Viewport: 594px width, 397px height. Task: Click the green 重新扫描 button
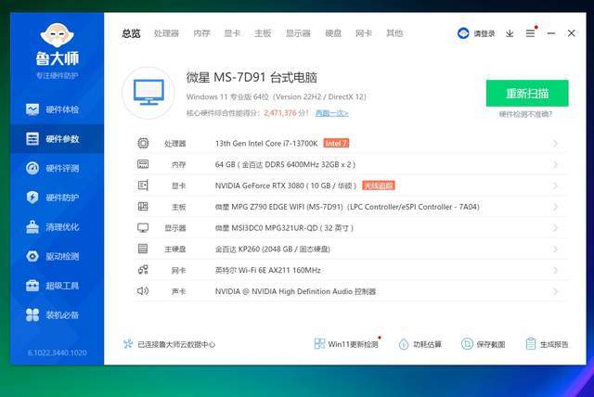tap(527, 93)
